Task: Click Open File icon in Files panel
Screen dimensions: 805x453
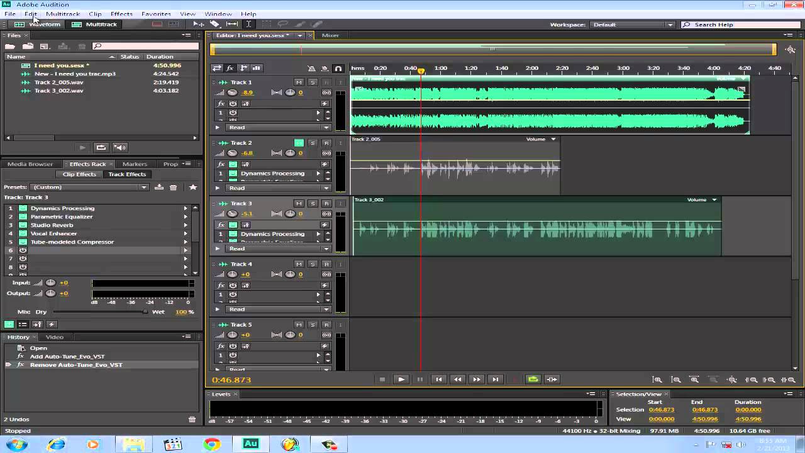Action: pos(10,46)
